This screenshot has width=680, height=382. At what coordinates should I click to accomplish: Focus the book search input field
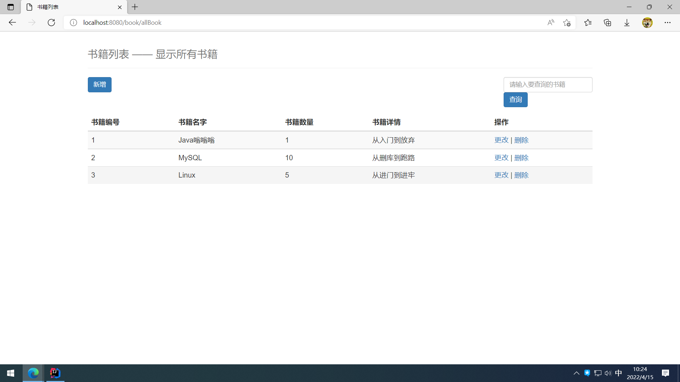pyautogui.click(x=548, y=85)
